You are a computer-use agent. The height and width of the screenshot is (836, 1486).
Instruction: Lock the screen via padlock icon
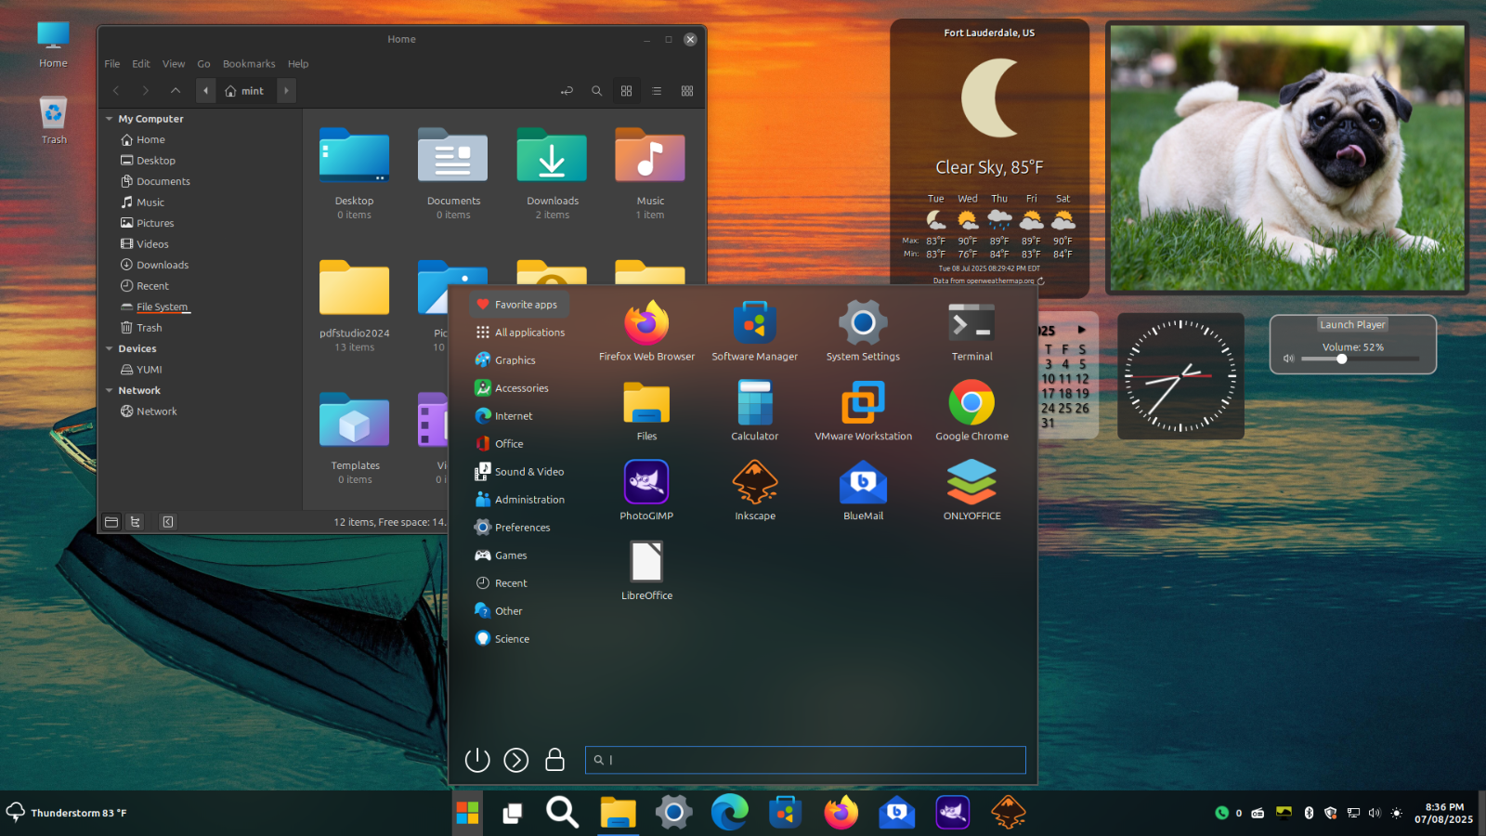(554, 760)
